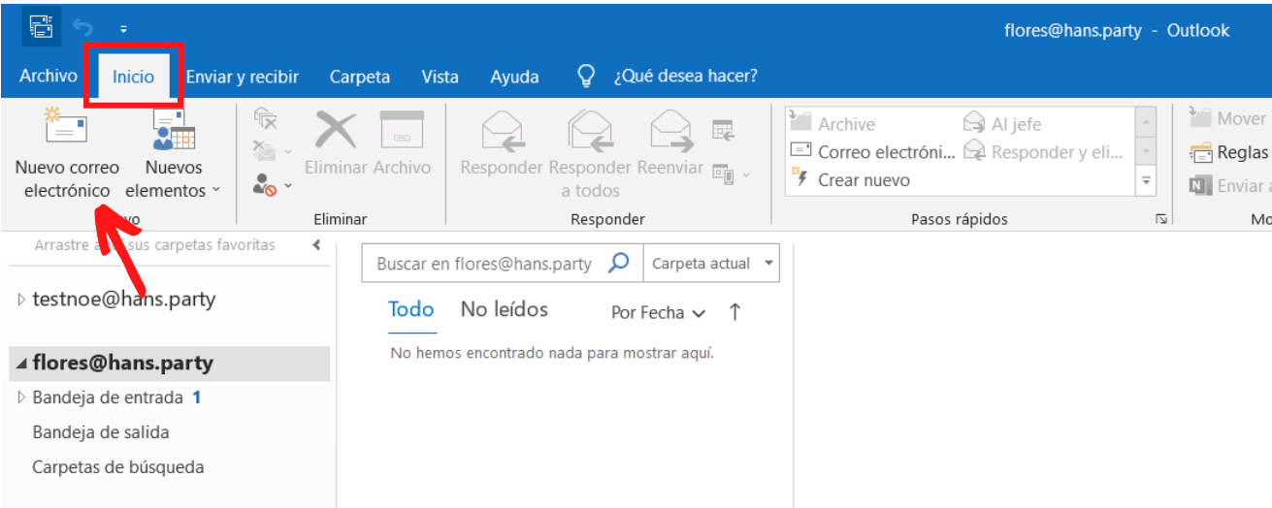
Task: Open the Vista ribbon tab
Action: (x=440, y=77)
